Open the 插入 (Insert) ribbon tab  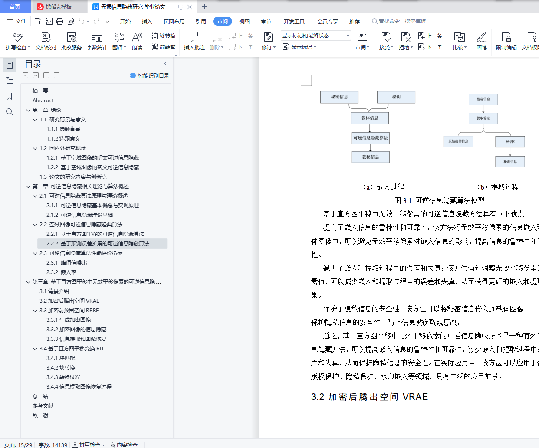147,21
